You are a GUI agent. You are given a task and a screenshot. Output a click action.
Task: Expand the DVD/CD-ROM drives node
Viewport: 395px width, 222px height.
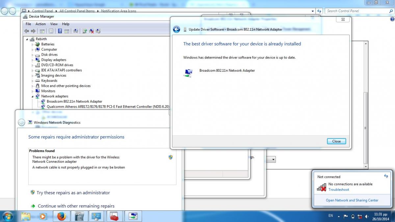click(33, 65)
